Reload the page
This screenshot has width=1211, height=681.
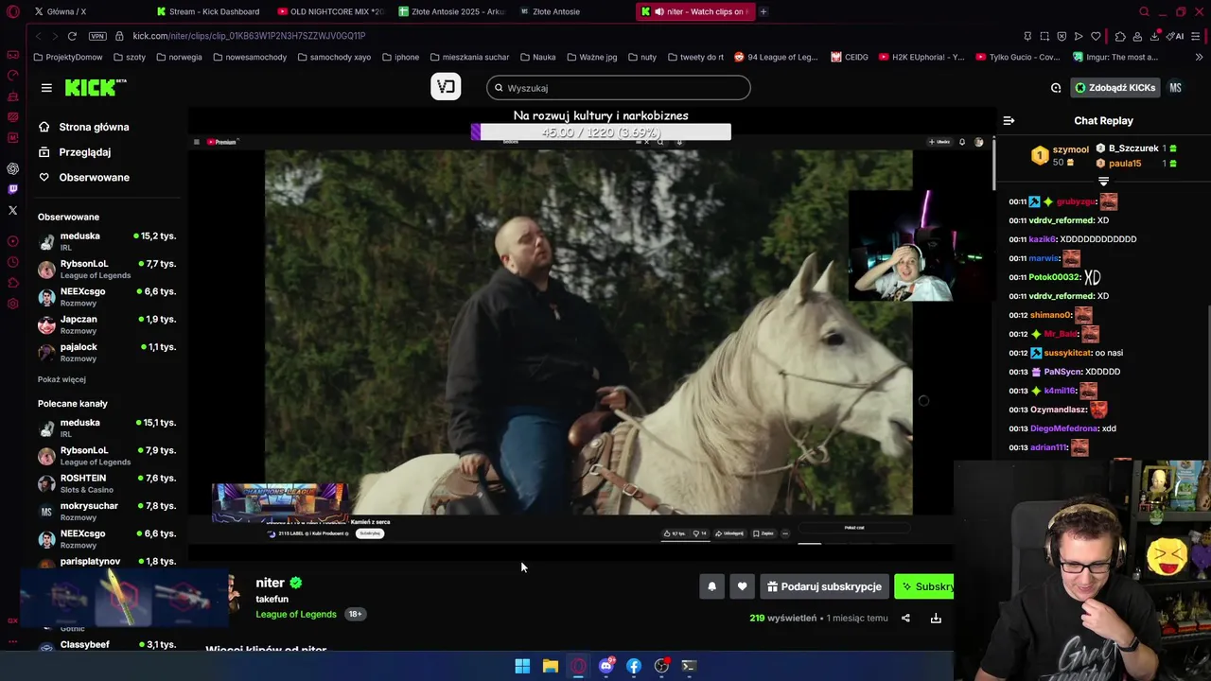(x=72, y=36)
